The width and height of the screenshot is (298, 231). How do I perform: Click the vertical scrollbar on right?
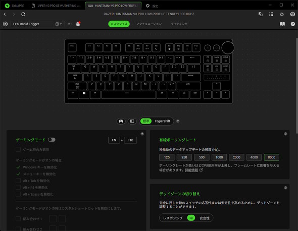(x=296, y=85)
